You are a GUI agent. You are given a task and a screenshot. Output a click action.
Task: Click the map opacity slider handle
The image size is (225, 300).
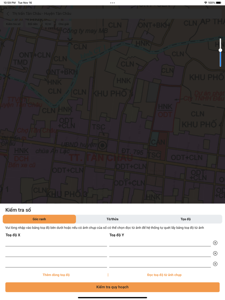pos(221,50)
